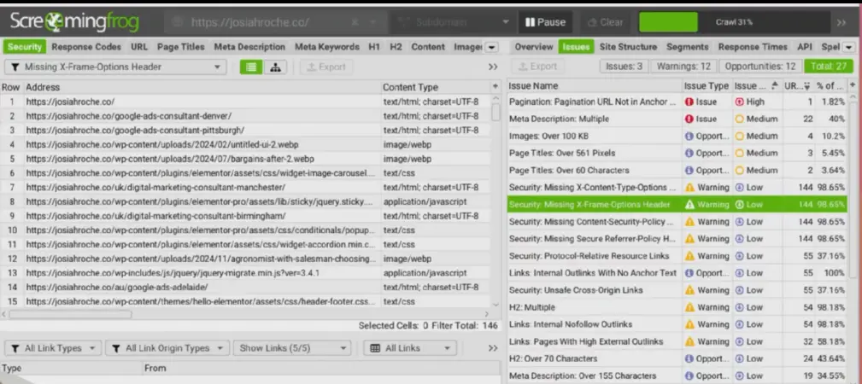Select issue Links: Internal Nofollow Outlinks
This screenshot has height=384, width=862.
(677, 324)
